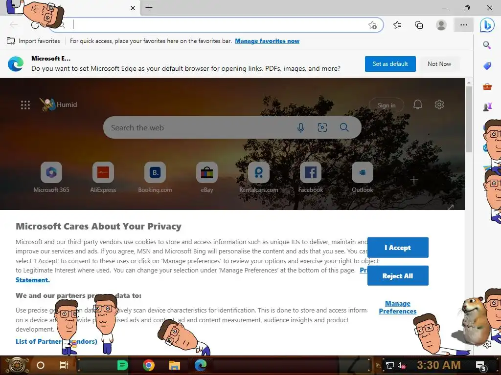Open the app launcher grid icon
This screenshot has width=501, height=375.
pyautogui.click(x=25, y=104)
